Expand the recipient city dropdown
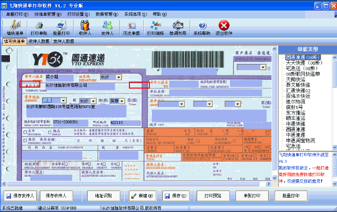This screenshot has width=337, height=212. [210, 104]
